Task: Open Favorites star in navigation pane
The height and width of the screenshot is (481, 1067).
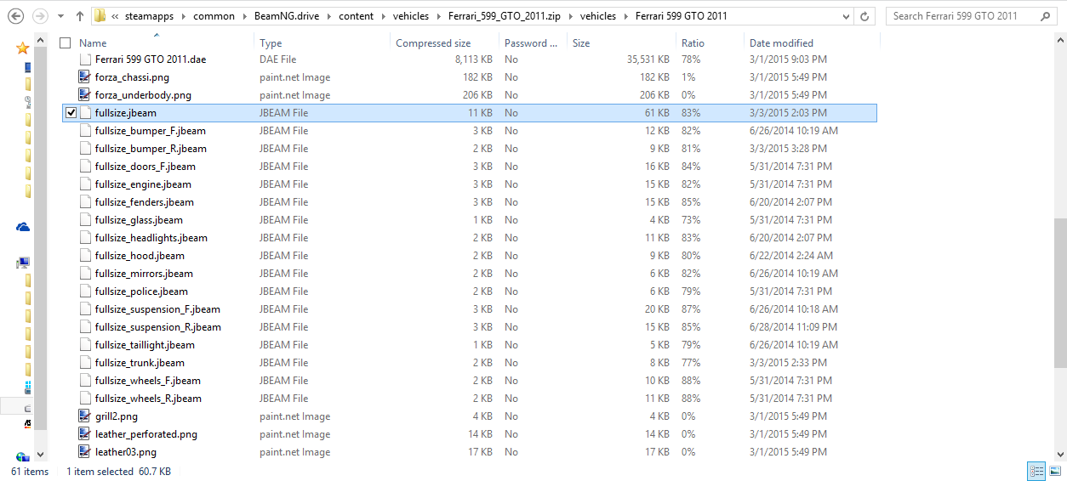Action: [x=23, y=48]
